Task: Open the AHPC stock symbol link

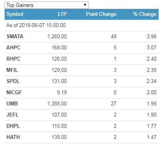Action: pyautogui.click(x=13, y=47)
